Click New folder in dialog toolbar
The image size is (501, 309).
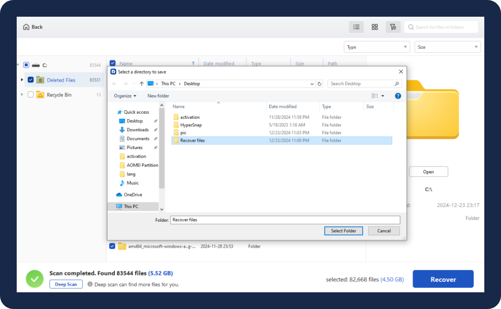tap(158, 96)
